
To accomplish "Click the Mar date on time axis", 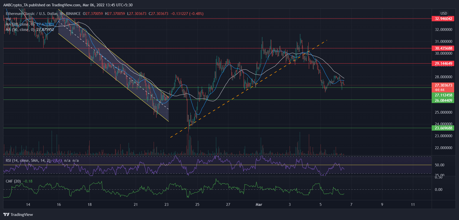I will point(259,205).
